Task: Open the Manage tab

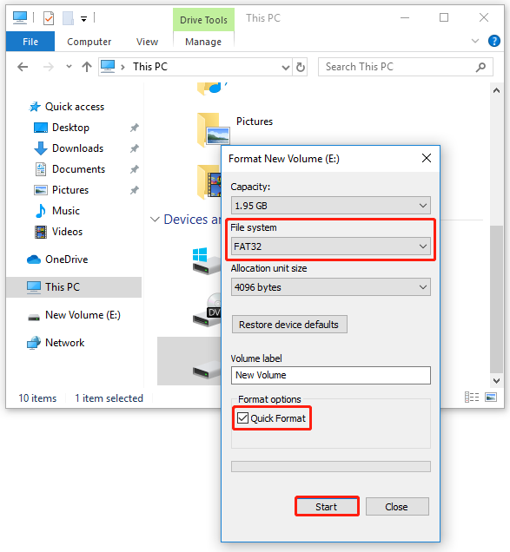Action: point(203,42)
